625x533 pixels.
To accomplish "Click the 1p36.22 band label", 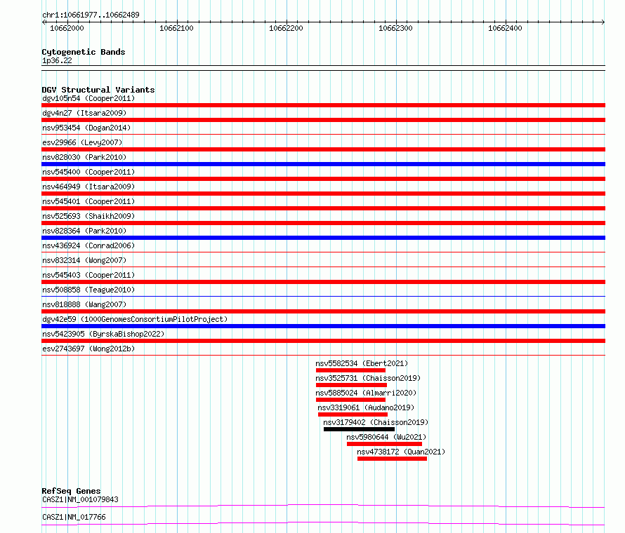I will (x=57, y=61).
